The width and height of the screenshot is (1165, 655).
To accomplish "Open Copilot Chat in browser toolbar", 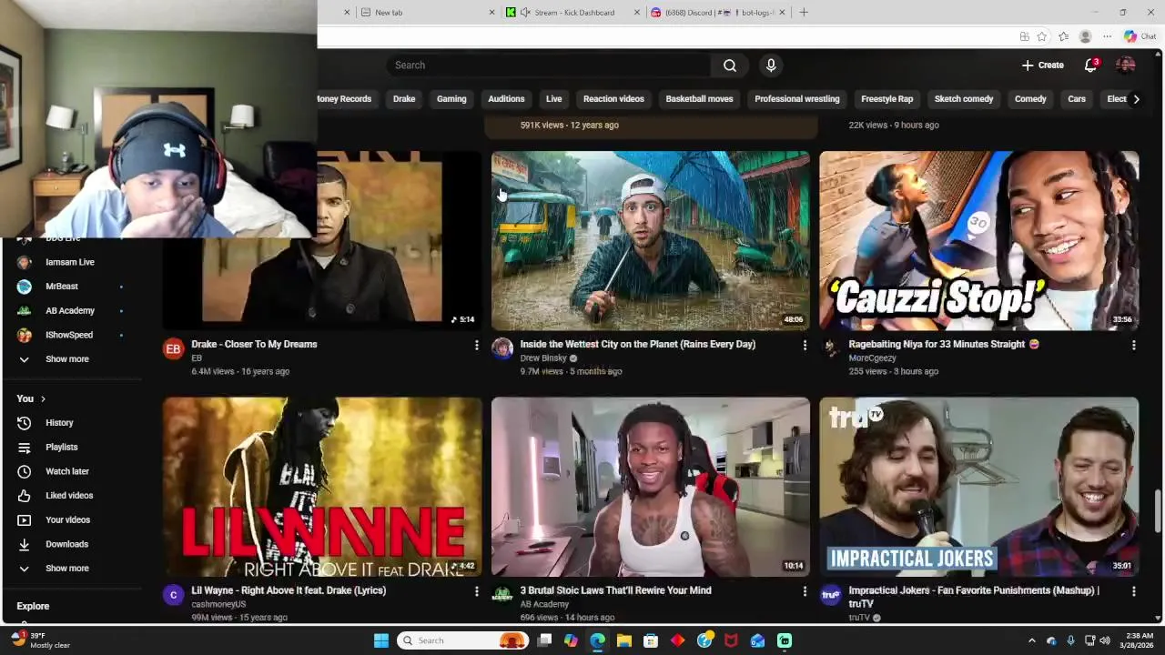I will [1140, 36].
